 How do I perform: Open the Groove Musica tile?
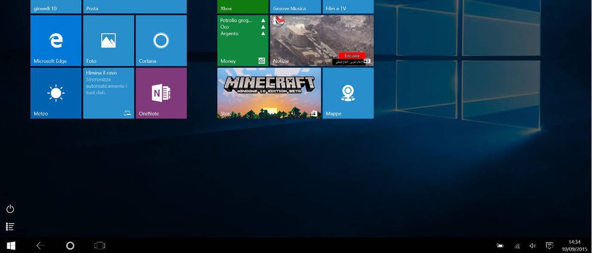tap(295, 7)
